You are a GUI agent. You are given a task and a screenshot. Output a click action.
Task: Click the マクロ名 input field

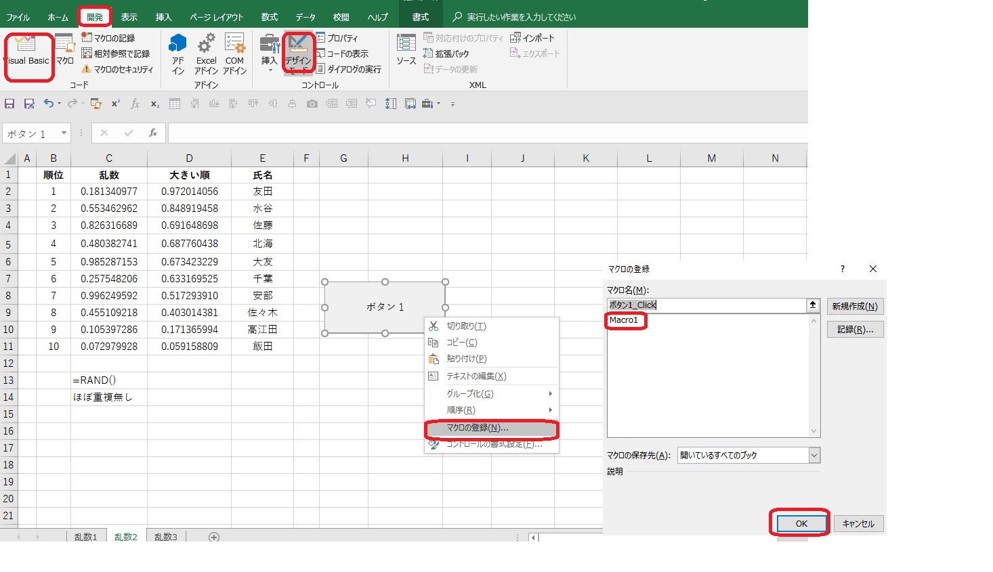(707, 305)
